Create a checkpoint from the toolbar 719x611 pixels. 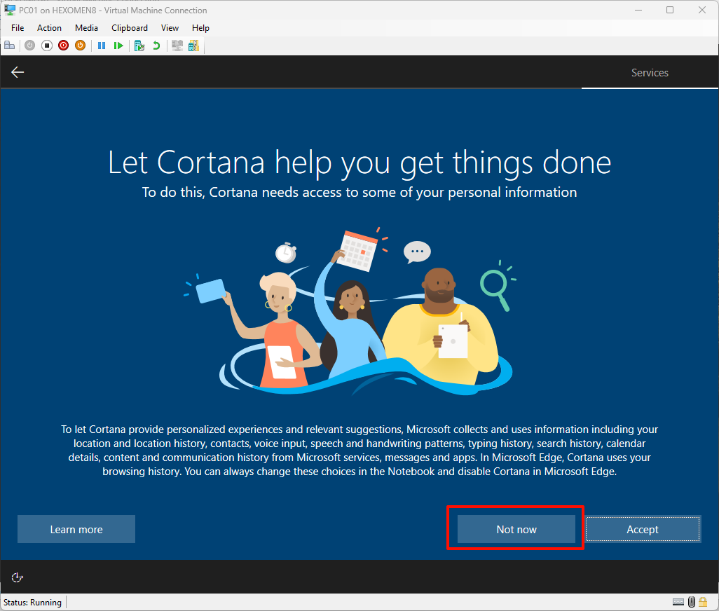(x=139, y=46)
